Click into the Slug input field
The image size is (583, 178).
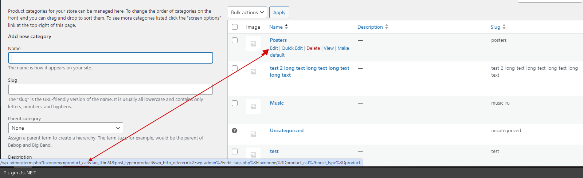[110, 89]
